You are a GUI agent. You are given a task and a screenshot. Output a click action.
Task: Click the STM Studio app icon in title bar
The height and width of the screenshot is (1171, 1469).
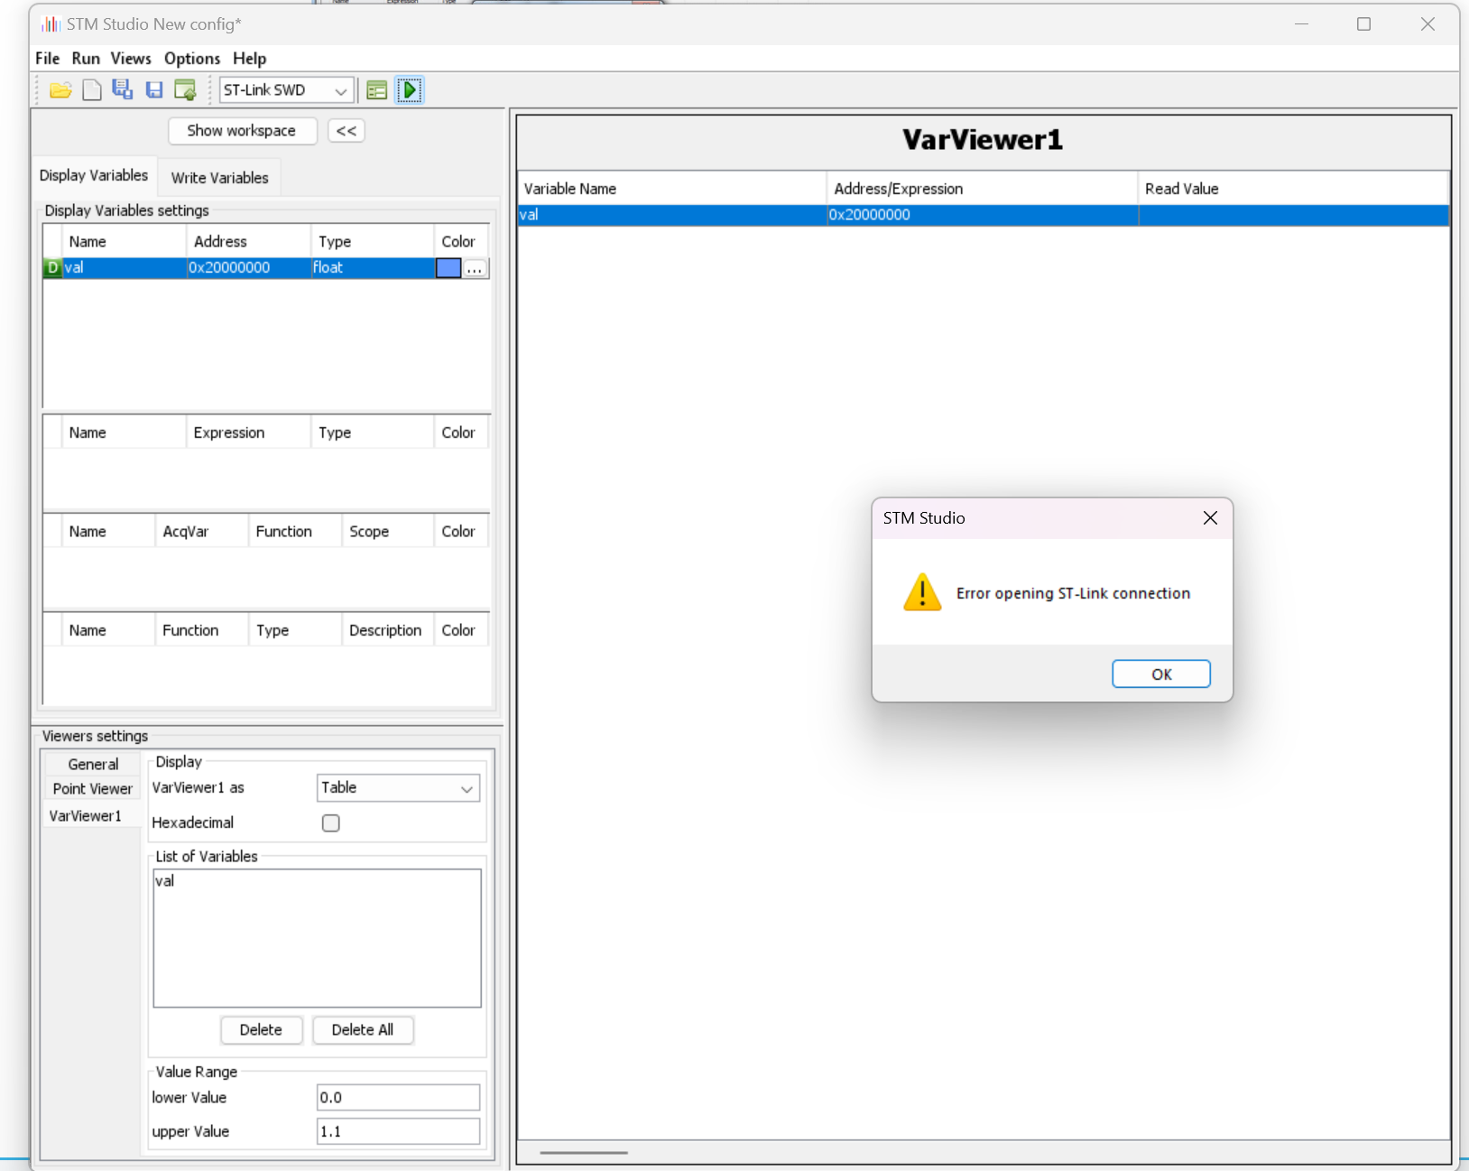[51, 24]
